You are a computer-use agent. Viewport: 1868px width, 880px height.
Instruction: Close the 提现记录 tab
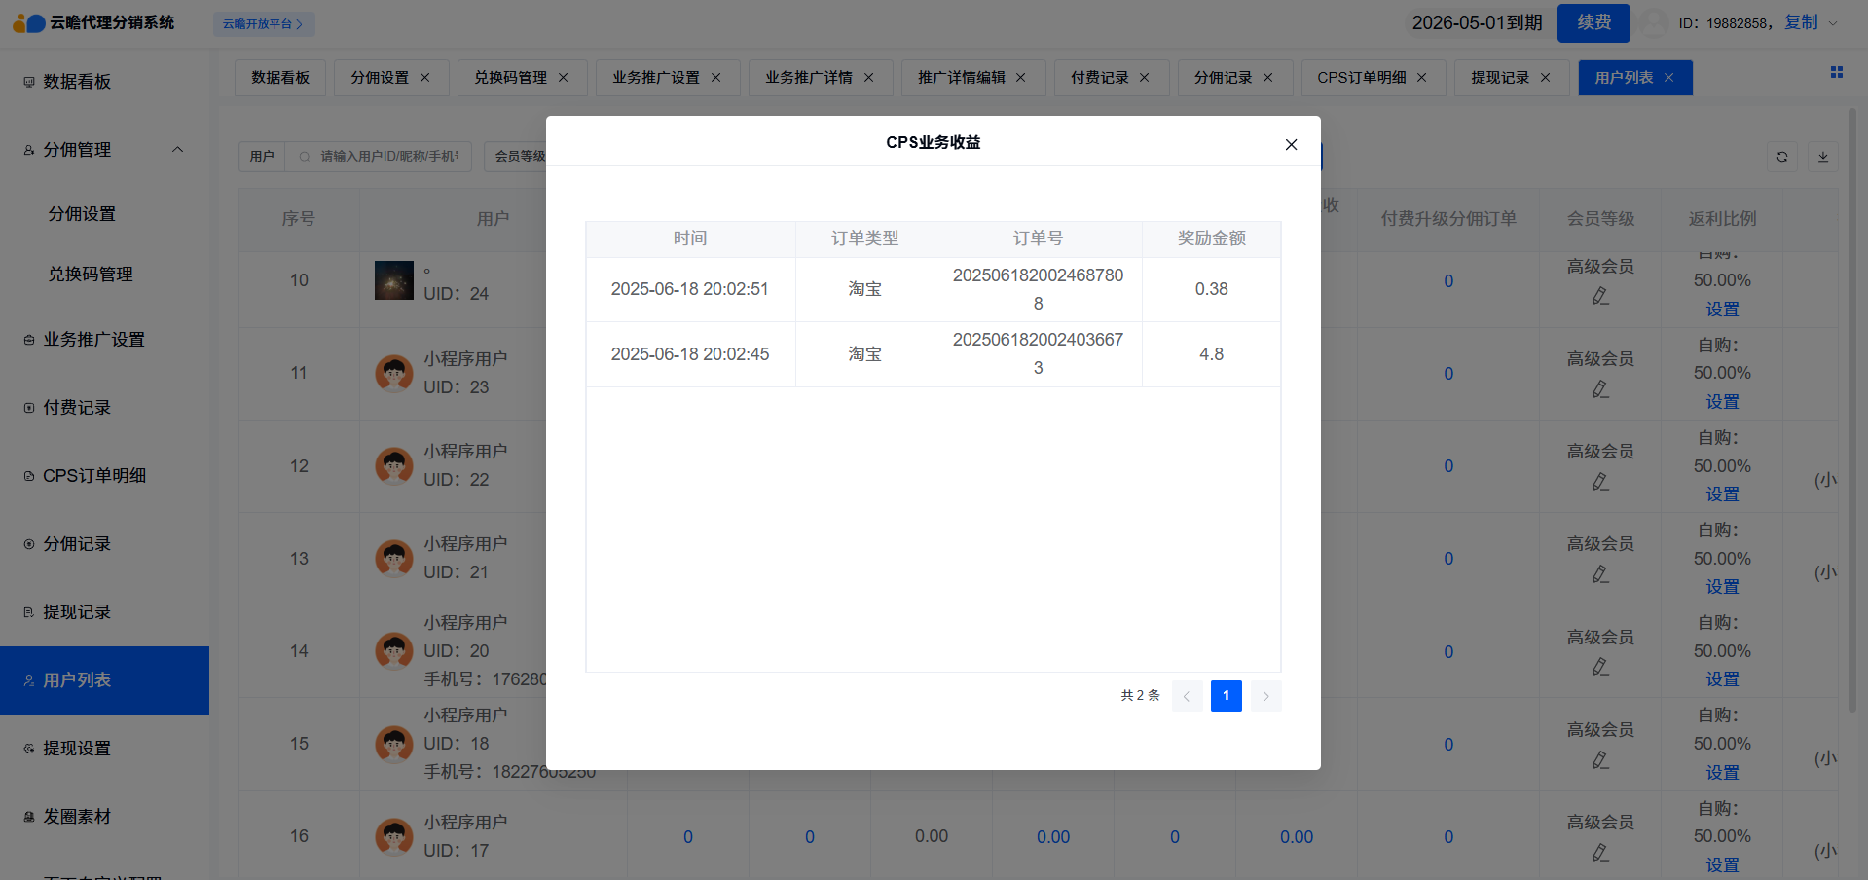tap(1545, 78)
